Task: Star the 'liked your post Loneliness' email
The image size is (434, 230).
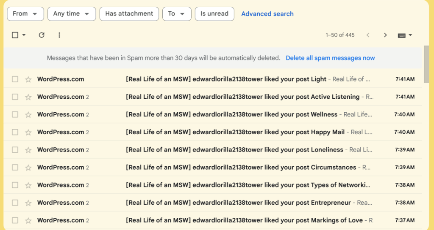Action: click(x=28, y=150)
